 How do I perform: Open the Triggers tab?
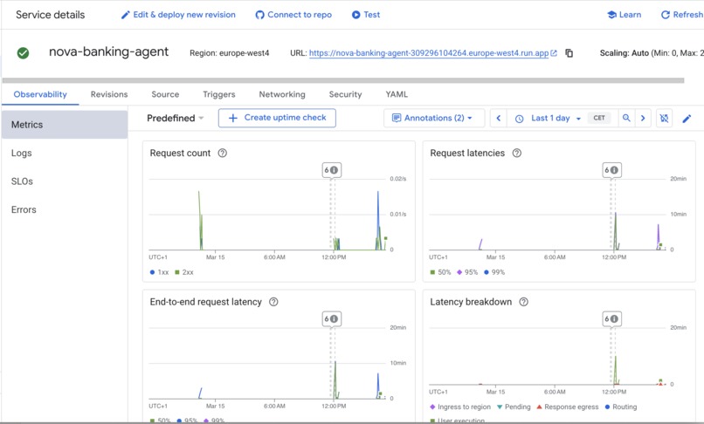[x=219, y=94]
